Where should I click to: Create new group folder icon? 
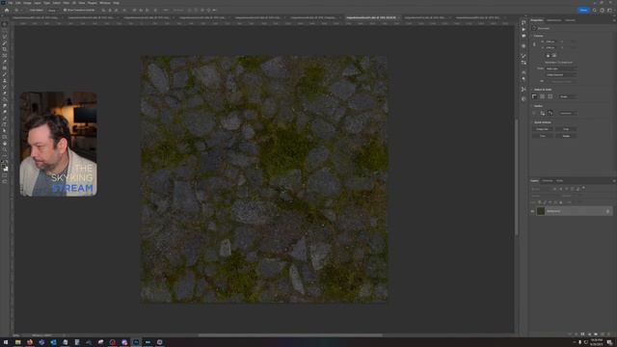click(x=596, y=334)
